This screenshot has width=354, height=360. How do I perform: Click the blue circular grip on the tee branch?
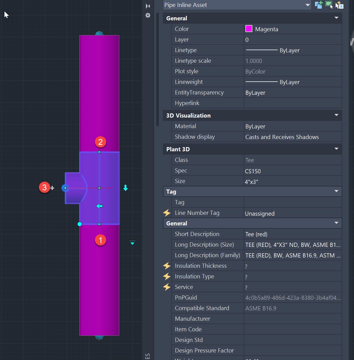pyautogui.click(x=65, y=188)
